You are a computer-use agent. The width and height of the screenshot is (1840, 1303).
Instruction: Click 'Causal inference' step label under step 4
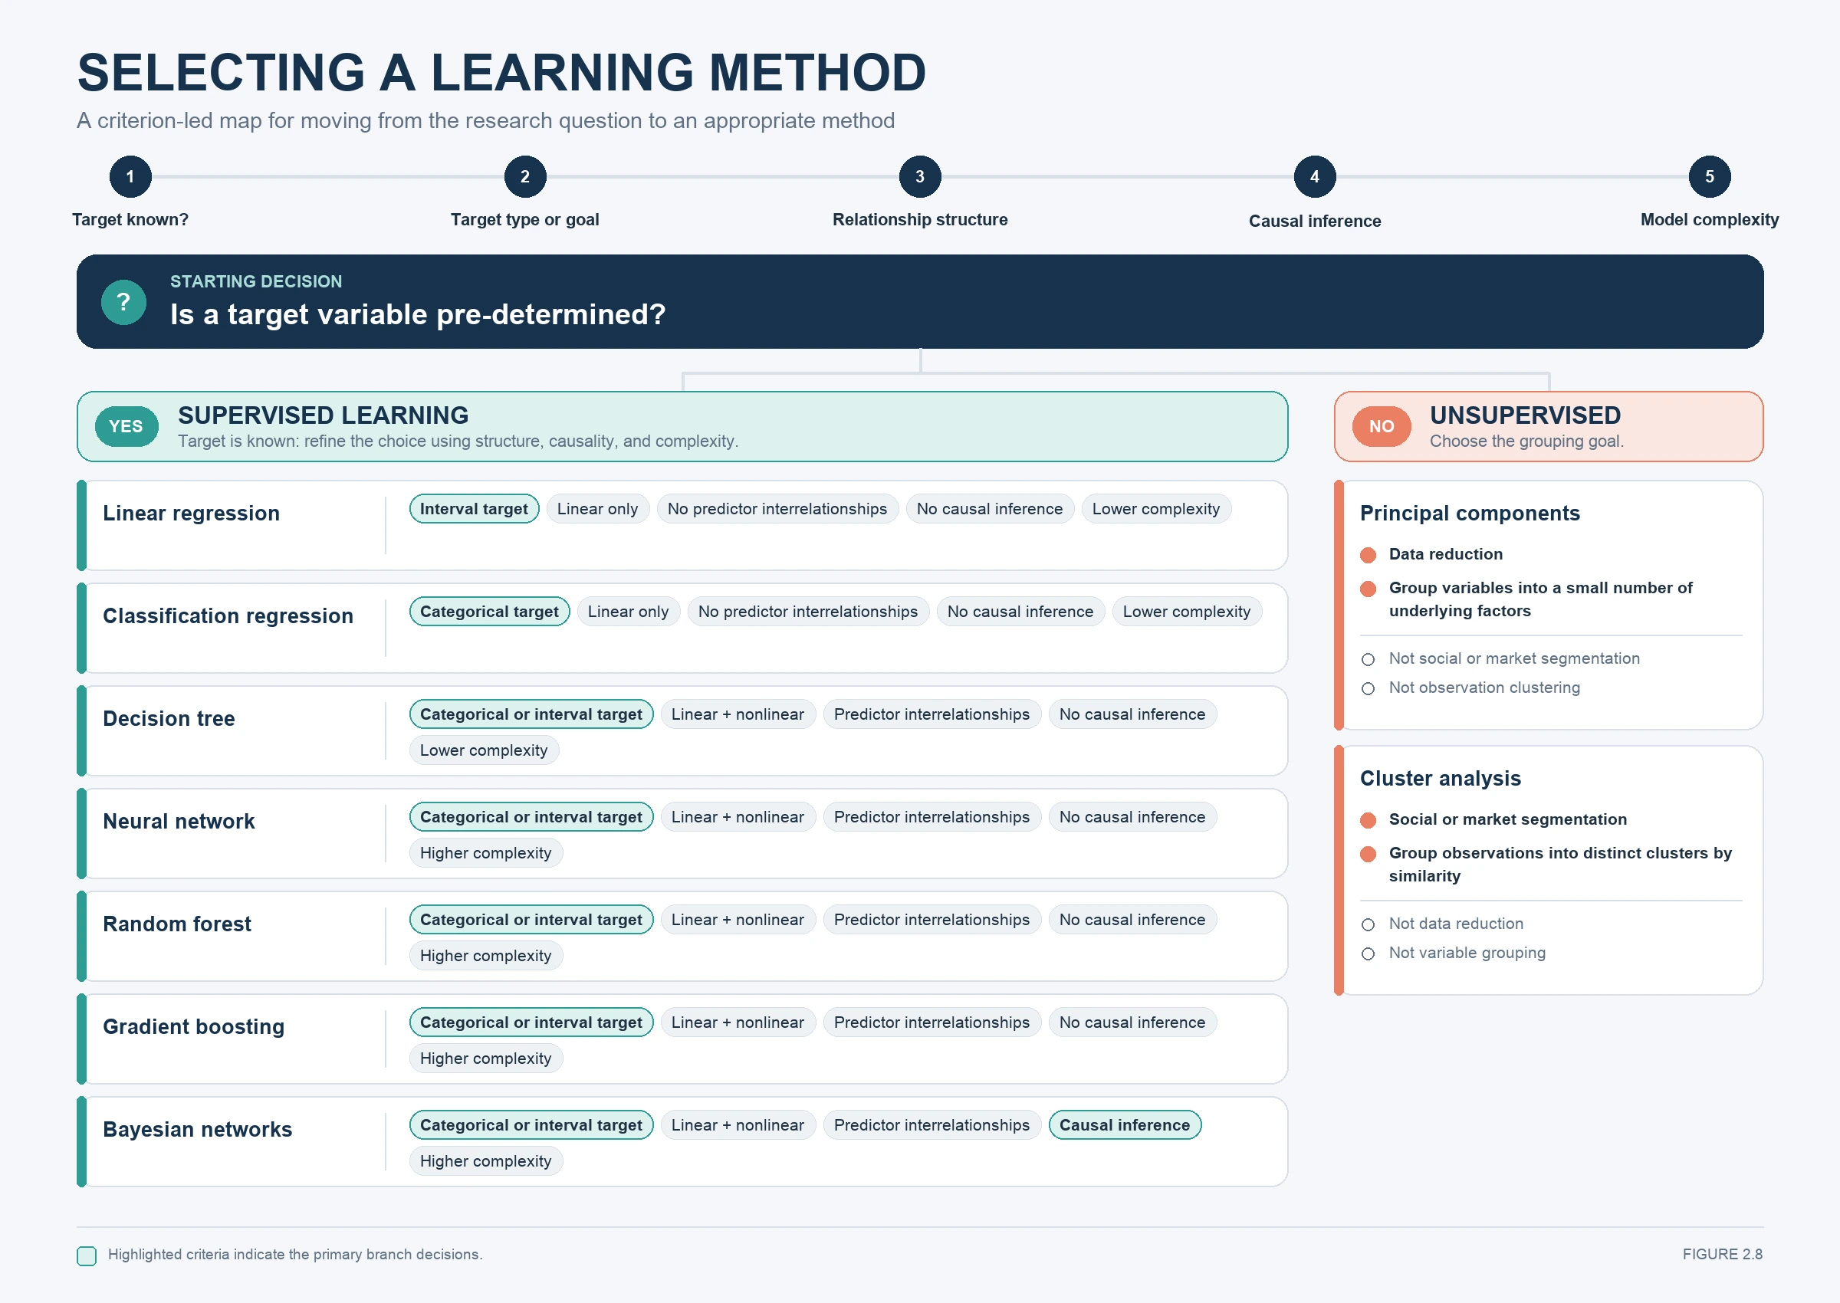coord(1314,222)
